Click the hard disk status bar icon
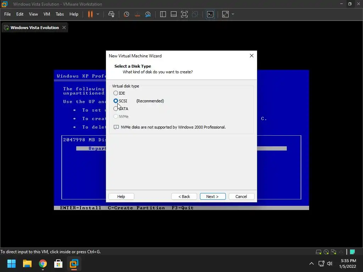This screenshot has width=363, height=272. [x=319, y=252]
